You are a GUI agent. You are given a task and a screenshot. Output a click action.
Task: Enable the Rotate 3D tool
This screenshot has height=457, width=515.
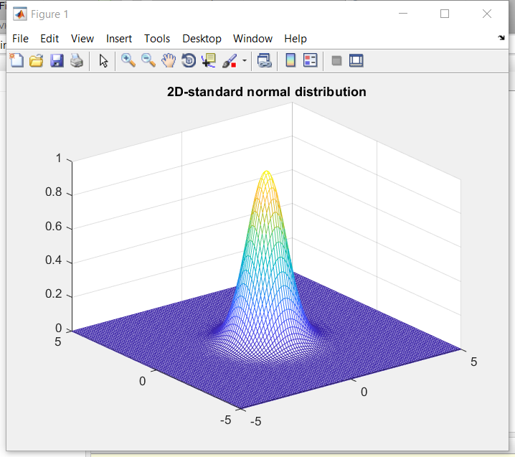point(189,60)
